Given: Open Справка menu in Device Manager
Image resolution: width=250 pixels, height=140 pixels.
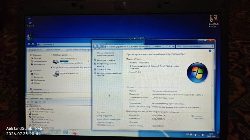Looking at the screenshot, I should [x=48, y=99].
